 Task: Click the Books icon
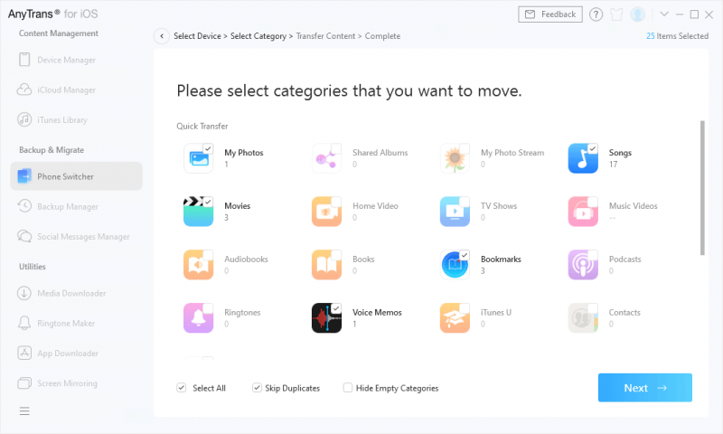click(326, 265)
